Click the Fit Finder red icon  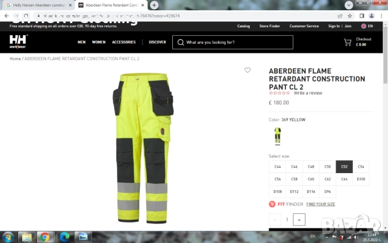tap(272, 204)
